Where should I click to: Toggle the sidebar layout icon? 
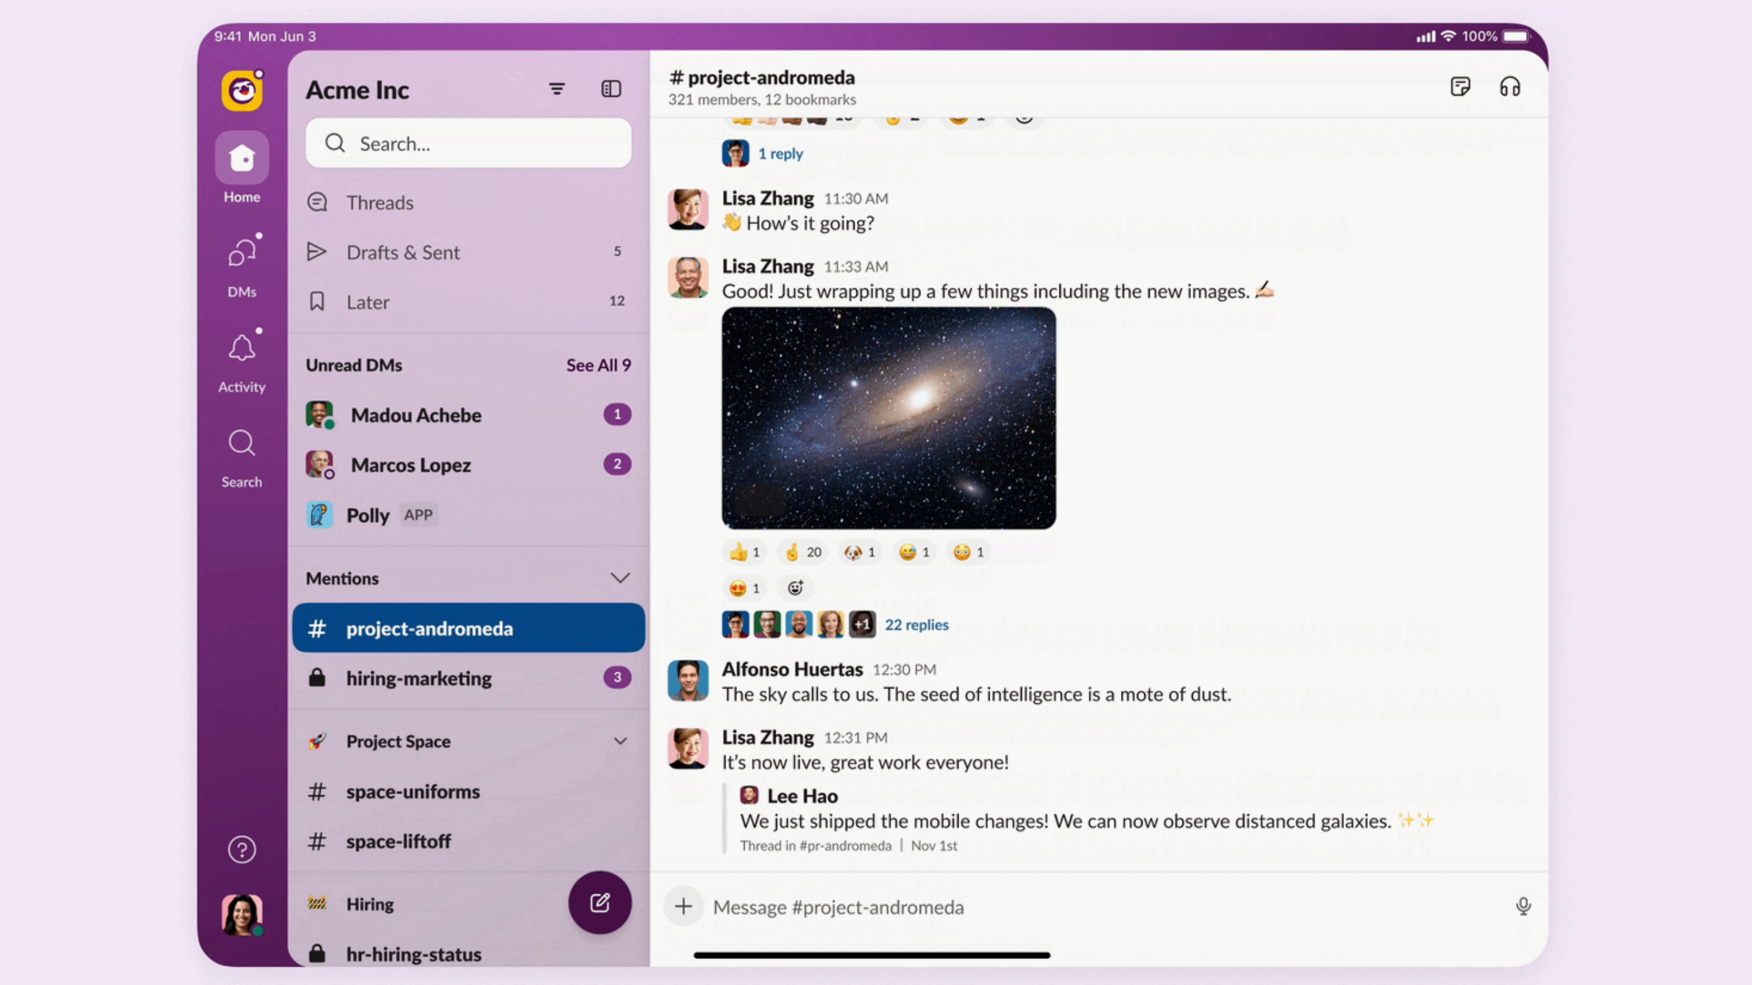611,89
